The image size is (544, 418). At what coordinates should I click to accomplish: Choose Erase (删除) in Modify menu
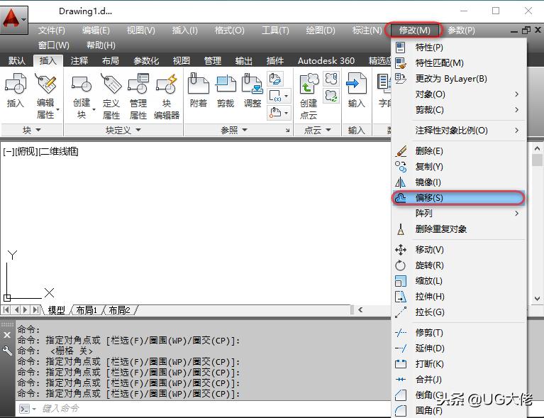point(459,151)
